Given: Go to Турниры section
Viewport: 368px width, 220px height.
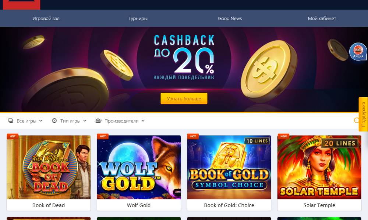Looking at the screenshot, I should click(x=138, y=18).
